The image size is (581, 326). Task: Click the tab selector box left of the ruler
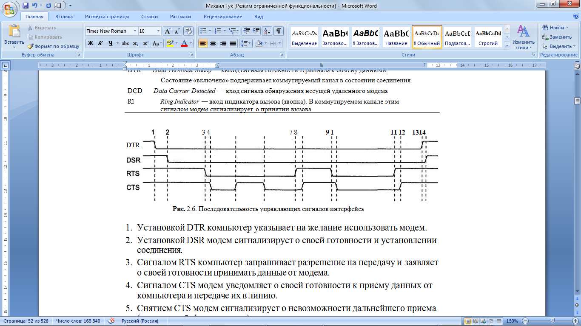pos(5,65)
